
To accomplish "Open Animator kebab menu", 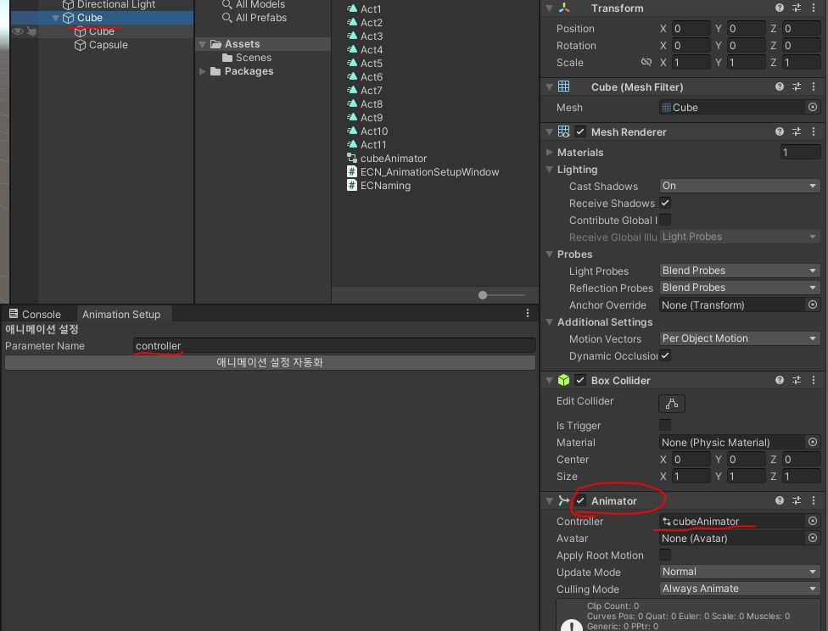I will tap(814, 500).
